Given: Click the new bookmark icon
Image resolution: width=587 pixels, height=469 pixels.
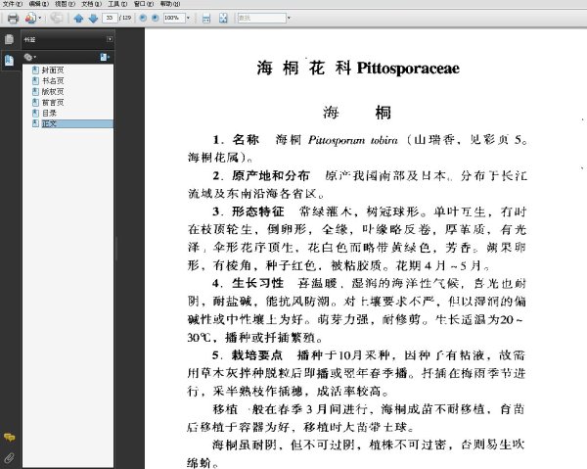Looking at the screenshot, I should 105,57.
